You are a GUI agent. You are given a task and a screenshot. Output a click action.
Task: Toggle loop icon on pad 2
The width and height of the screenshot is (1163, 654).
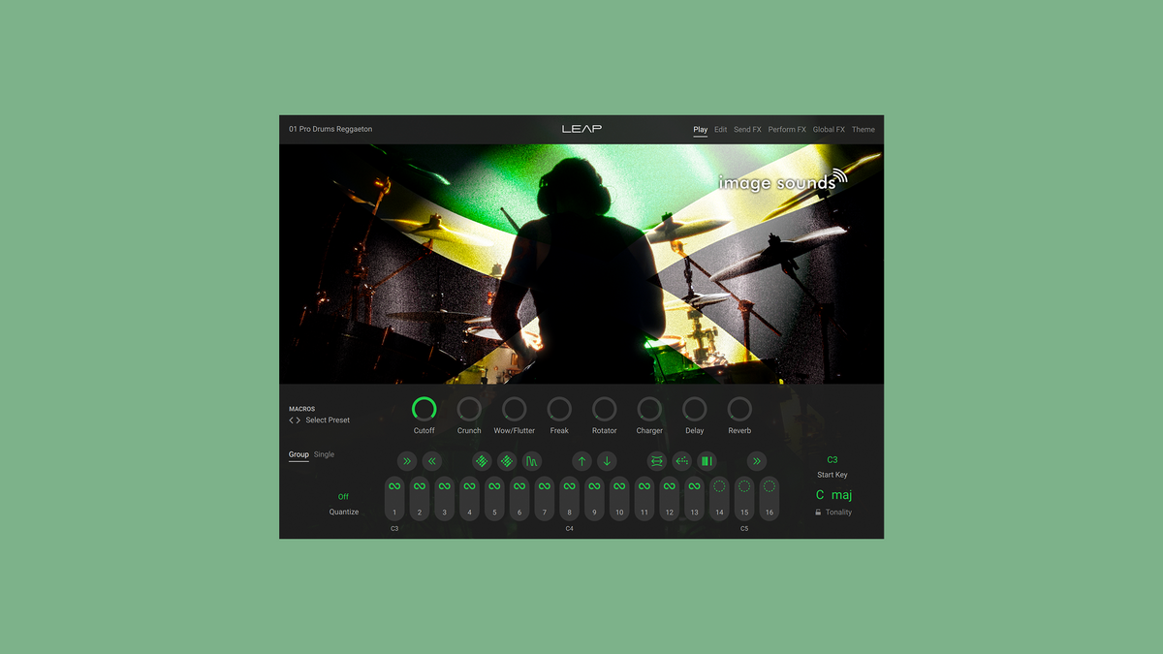click(x=420, y=486)
